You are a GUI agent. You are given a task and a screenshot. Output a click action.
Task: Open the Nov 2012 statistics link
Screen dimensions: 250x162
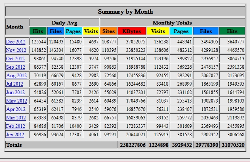pyautogui.click(x=16, y=50)
